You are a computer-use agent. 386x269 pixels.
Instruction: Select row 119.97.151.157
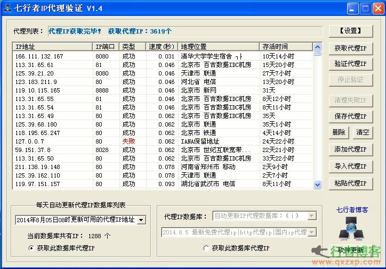pyautogui.click(x=163, y=184)
